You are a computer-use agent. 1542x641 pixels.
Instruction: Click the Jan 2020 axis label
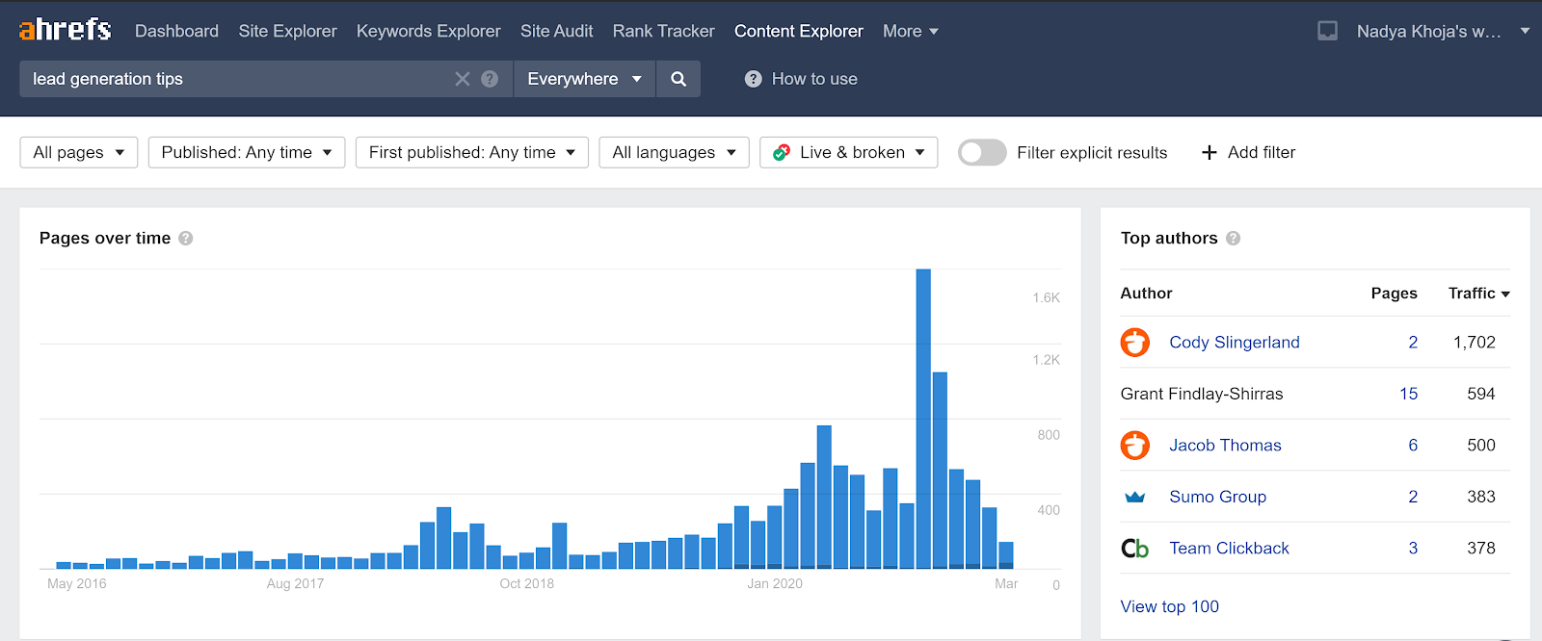click(774, 583)
